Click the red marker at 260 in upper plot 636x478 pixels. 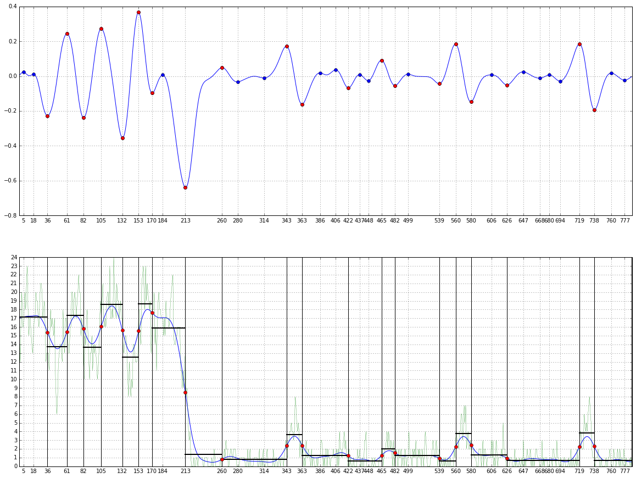point(222,68)
